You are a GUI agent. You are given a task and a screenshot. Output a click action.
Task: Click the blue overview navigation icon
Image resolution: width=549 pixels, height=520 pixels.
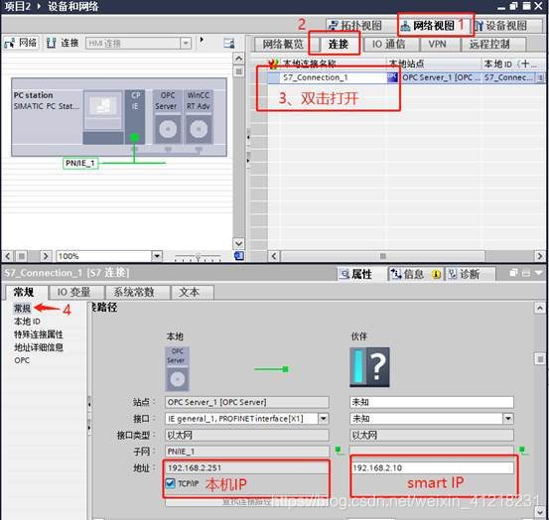coord(239,256)
